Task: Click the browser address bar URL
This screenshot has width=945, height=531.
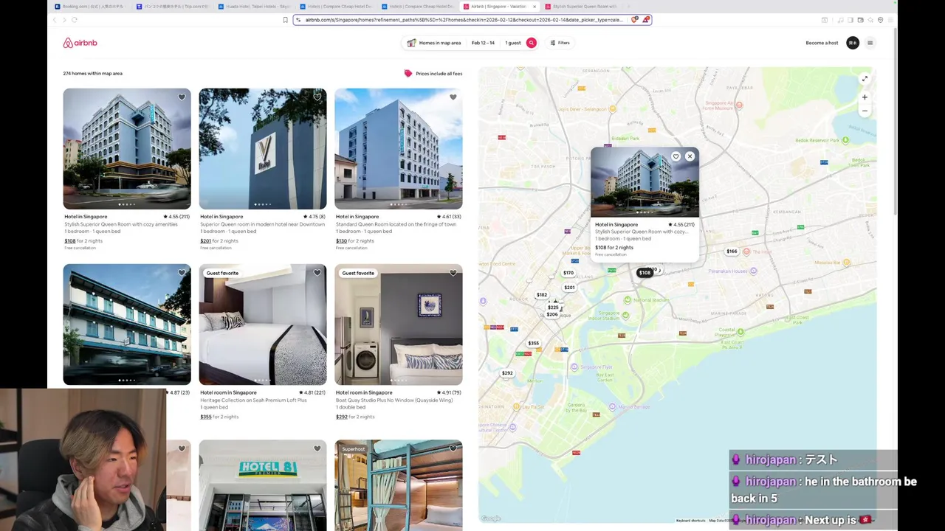Action: pos(464,20)
